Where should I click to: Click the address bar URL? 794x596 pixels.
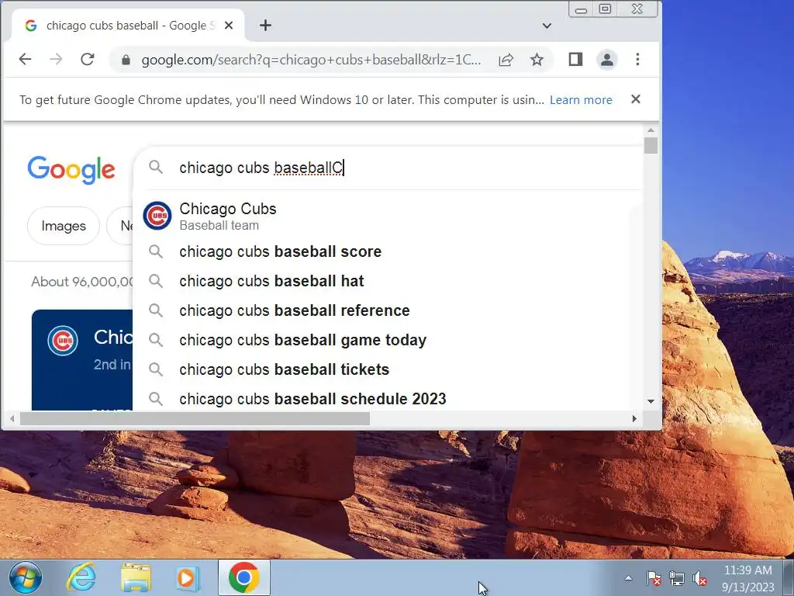coord(311,60)
